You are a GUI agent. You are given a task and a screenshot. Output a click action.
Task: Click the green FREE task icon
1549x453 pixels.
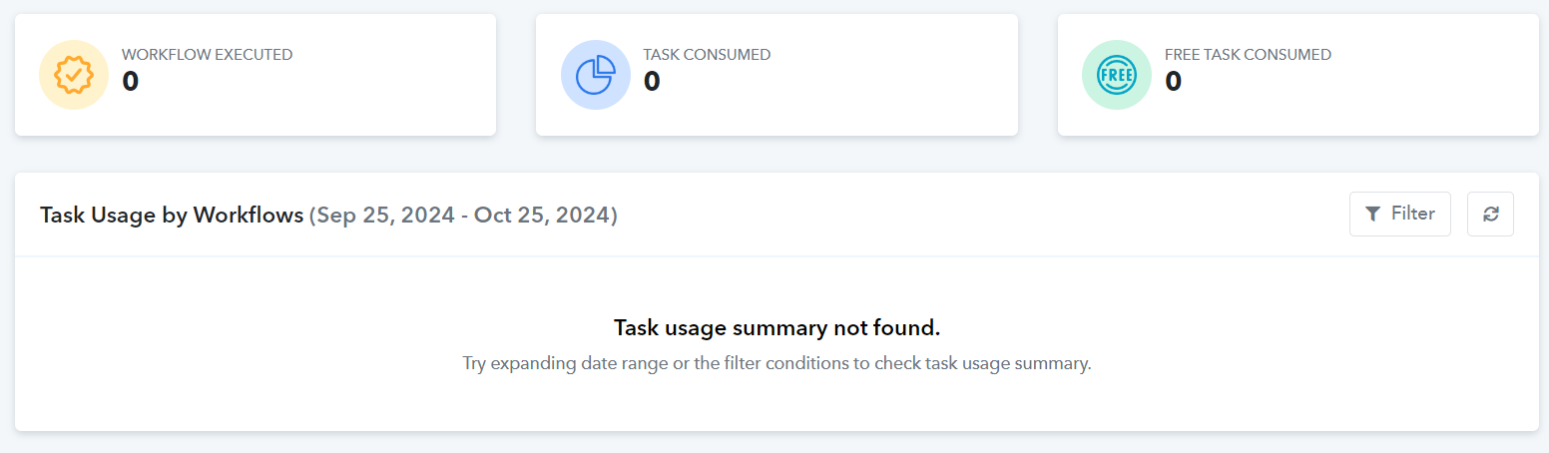(x=1117, y=75)
